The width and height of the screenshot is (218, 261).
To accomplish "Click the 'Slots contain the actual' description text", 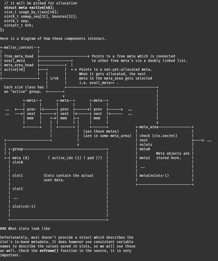I will point(68,175).
